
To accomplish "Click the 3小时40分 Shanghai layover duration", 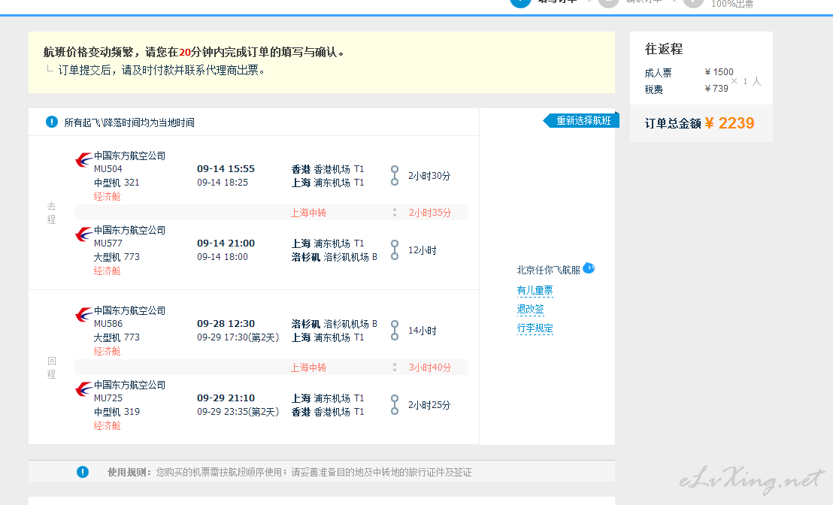I will 430,367.
